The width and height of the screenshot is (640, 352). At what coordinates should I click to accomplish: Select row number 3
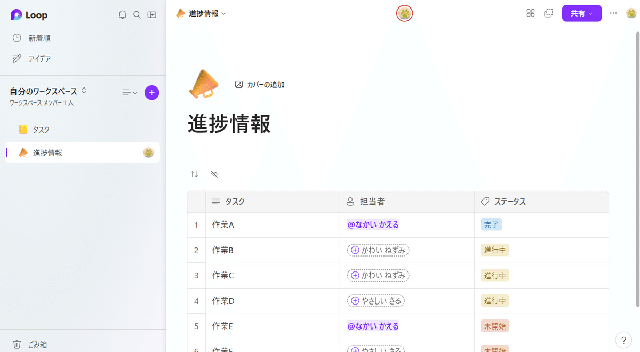pyautogui.click(x=196, y=275)
